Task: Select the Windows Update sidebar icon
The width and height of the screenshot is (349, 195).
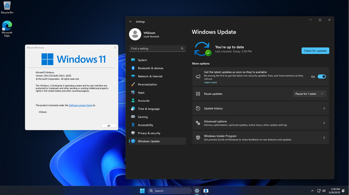Action: click(133, 141)
